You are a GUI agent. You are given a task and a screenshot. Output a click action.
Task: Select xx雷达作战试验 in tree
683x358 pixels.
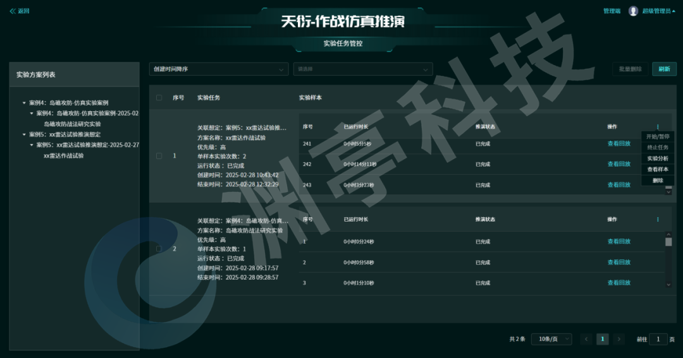coord(64,156)
